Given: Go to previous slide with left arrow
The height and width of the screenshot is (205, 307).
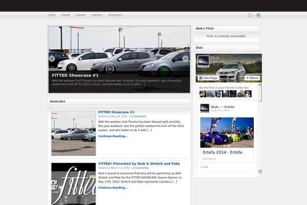Looking at the screenshot, I should [x=52, y=58].
